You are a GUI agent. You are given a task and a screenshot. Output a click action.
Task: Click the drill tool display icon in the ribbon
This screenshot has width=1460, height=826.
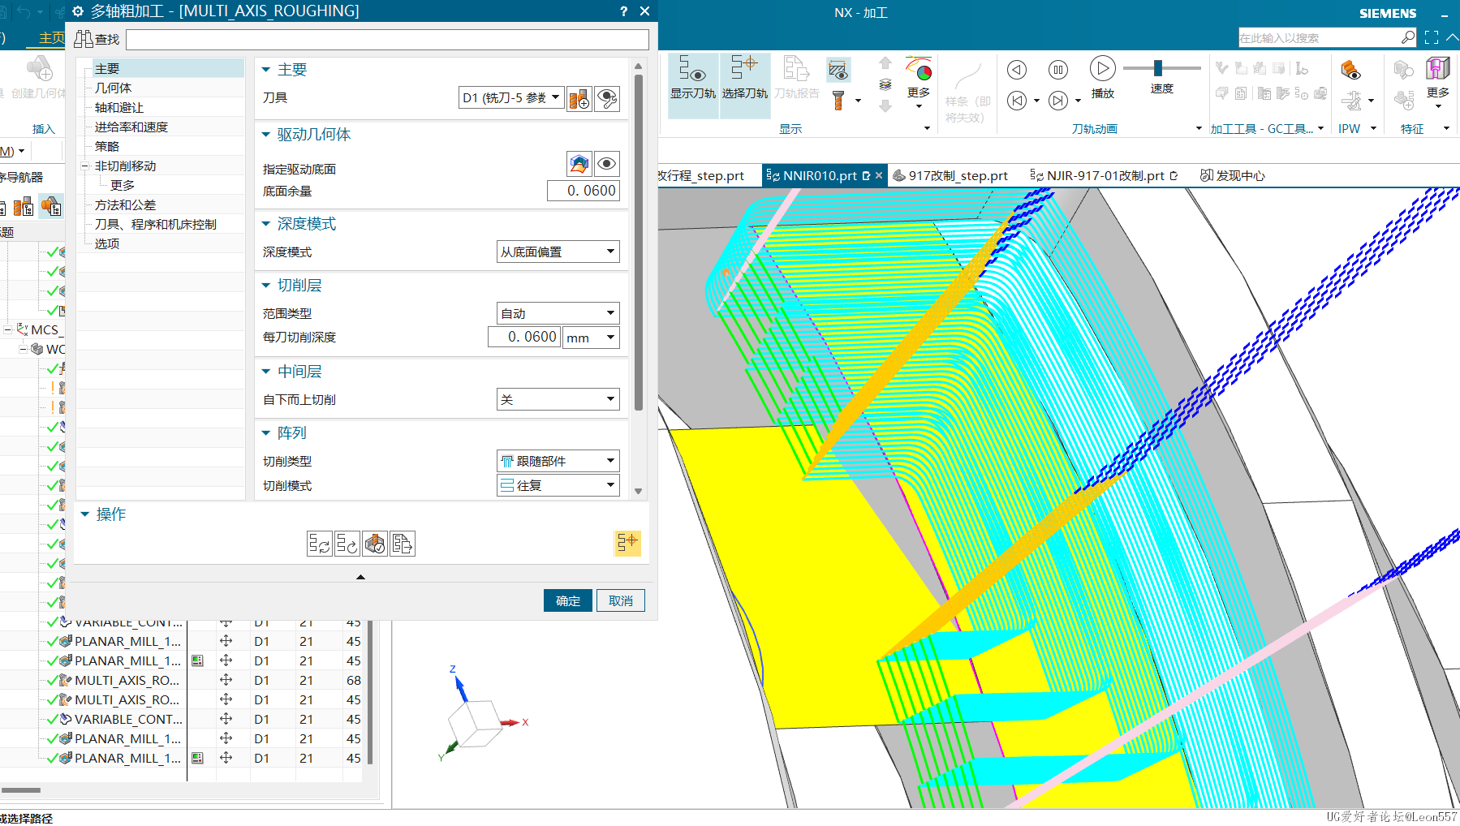838,101
